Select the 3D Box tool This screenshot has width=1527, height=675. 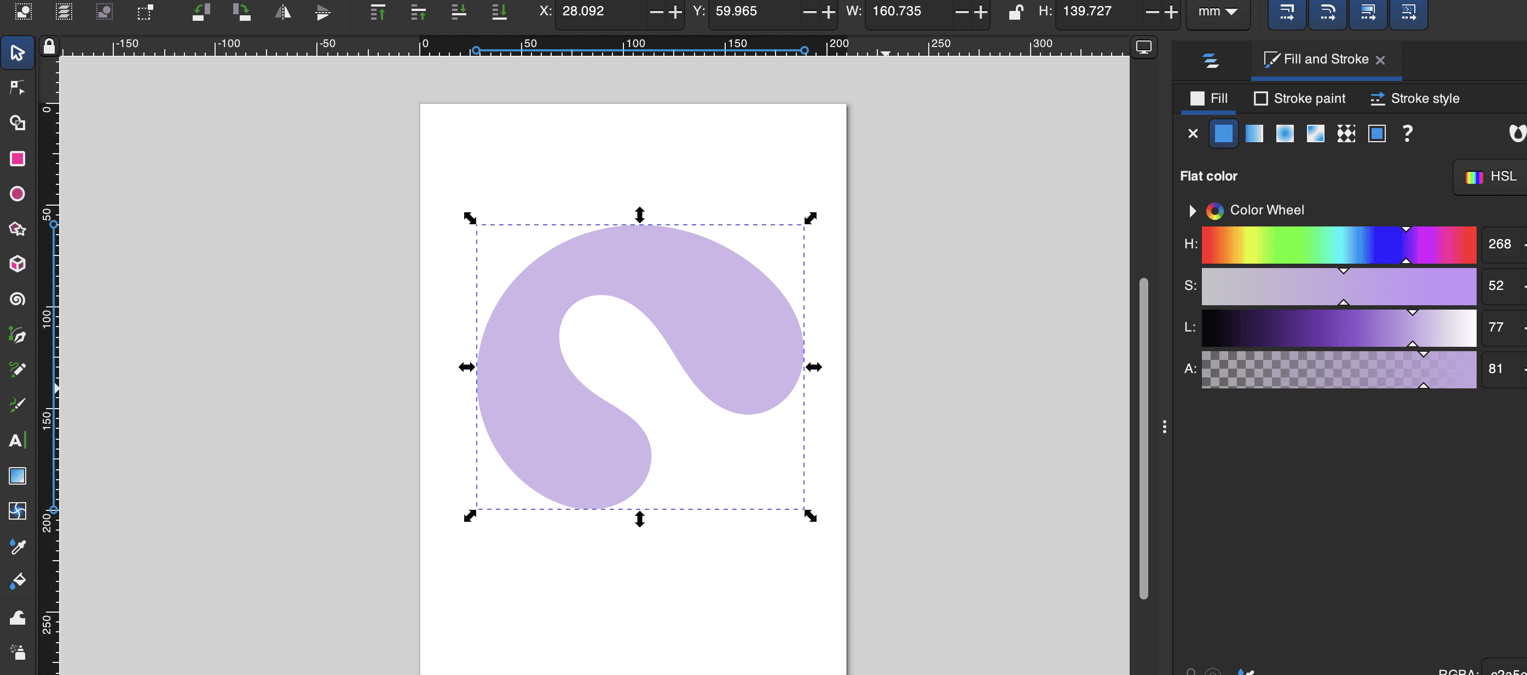(x=17, y=264)
